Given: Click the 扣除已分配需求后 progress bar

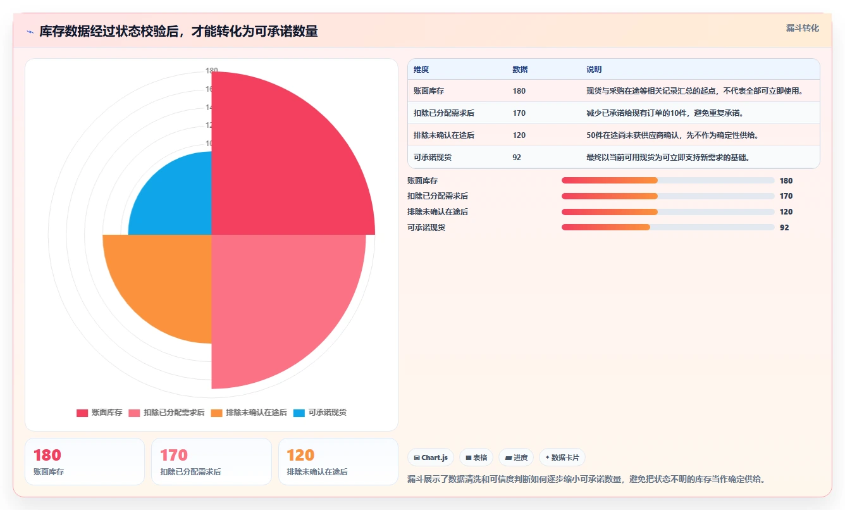Looking at the screenshot, I should 668,196.
